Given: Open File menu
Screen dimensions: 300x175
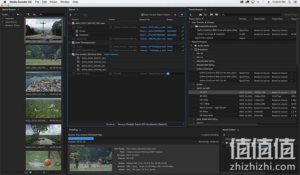Looking at the screenshot, I should [x=37, y=2].
